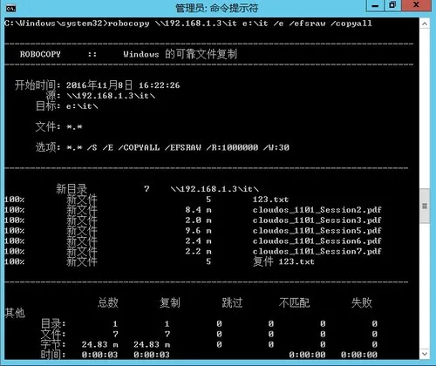Click 'Windows 的可靠文件复制' text
Image resolution: width=436 pixels, height=366 pixels.
(181, 54)
